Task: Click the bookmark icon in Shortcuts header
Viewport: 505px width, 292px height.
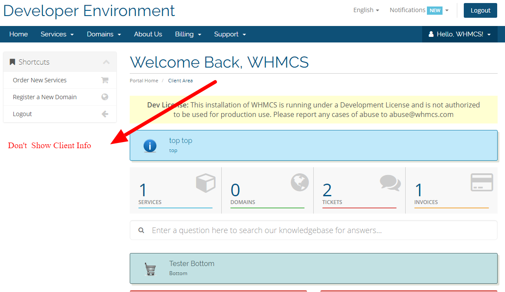Action: (x=12, y=62)
